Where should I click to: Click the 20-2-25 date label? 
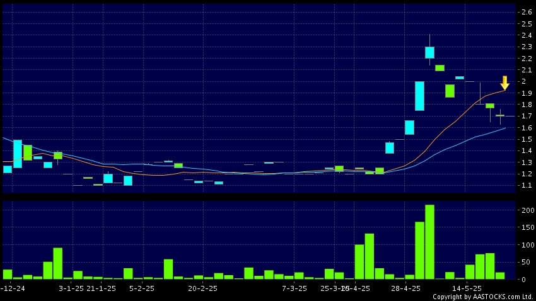[202, 288]
